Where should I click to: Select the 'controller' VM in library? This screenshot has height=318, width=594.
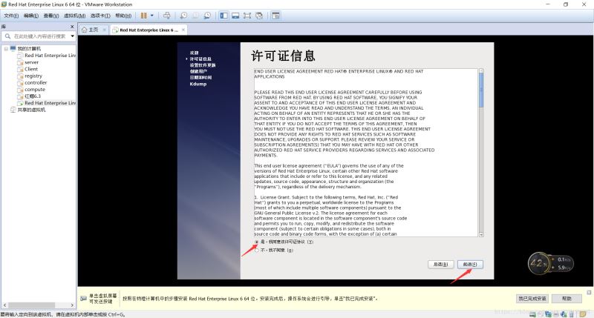click(x=36, y=82)
